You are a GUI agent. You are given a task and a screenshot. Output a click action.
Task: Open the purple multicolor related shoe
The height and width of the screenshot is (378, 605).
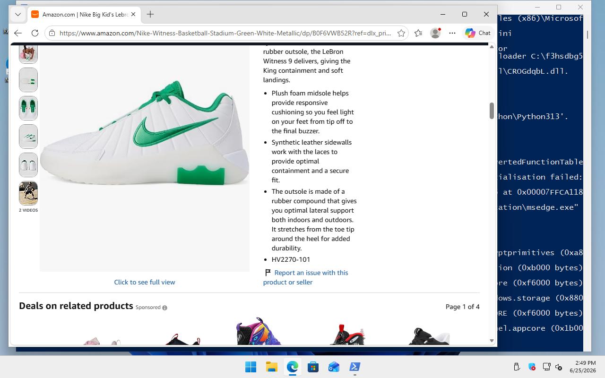(259, 331)
